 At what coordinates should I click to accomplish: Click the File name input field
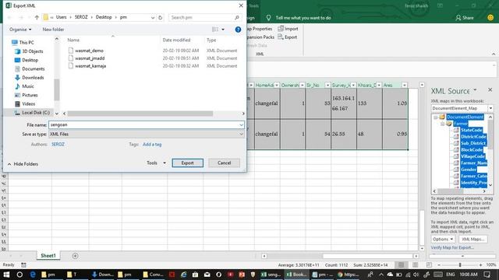[x=147, y=124]
